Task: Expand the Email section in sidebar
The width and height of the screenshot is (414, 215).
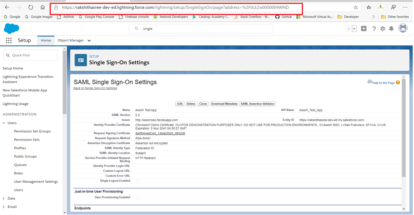Action: pos(4,207)
